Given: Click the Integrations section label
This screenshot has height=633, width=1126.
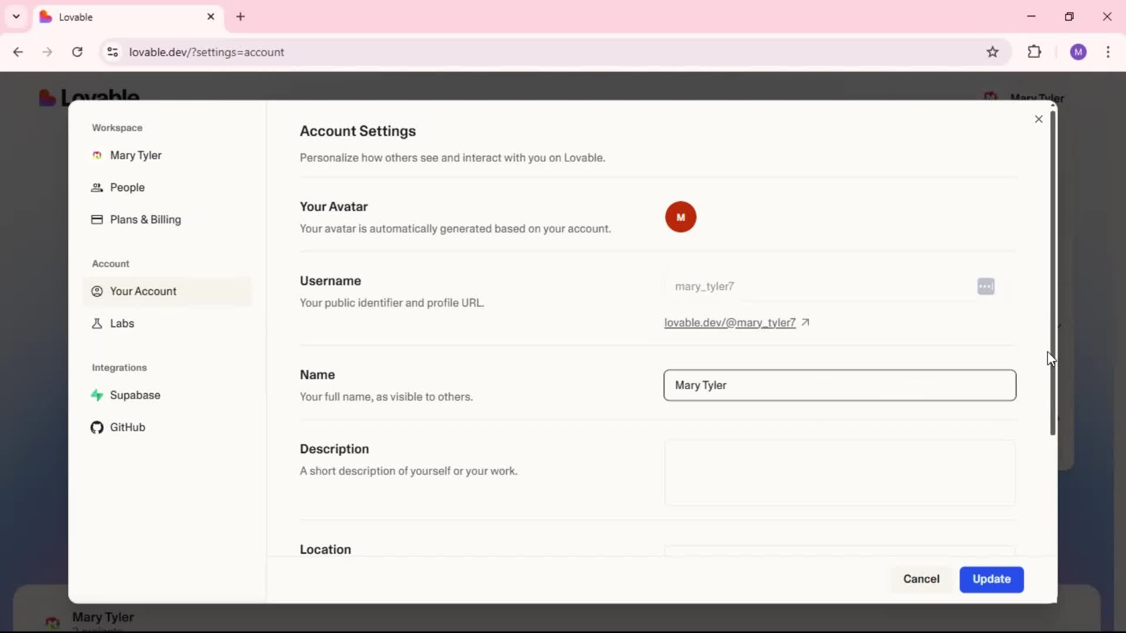Looking at the screenshot, I should pyautogui.click(x=119, y=367).
